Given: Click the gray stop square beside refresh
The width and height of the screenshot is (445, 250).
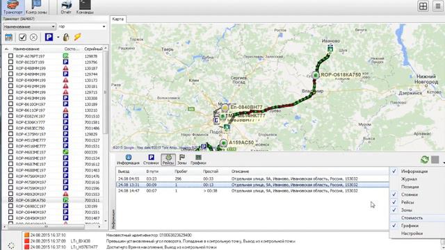Looking at the screenshot, I should [435, 160].
